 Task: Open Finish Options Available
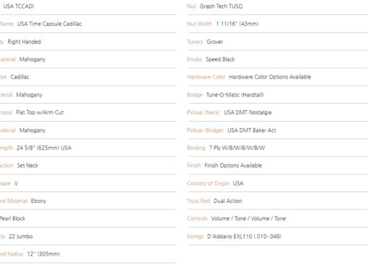click(x=233, y=166)
